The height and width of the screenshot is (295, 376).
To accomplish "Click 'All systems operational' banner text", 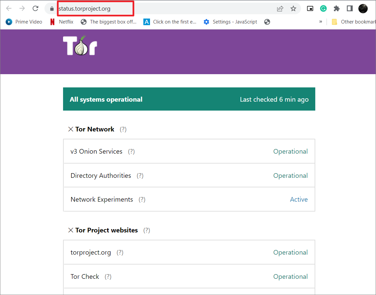I will [106, 100].
